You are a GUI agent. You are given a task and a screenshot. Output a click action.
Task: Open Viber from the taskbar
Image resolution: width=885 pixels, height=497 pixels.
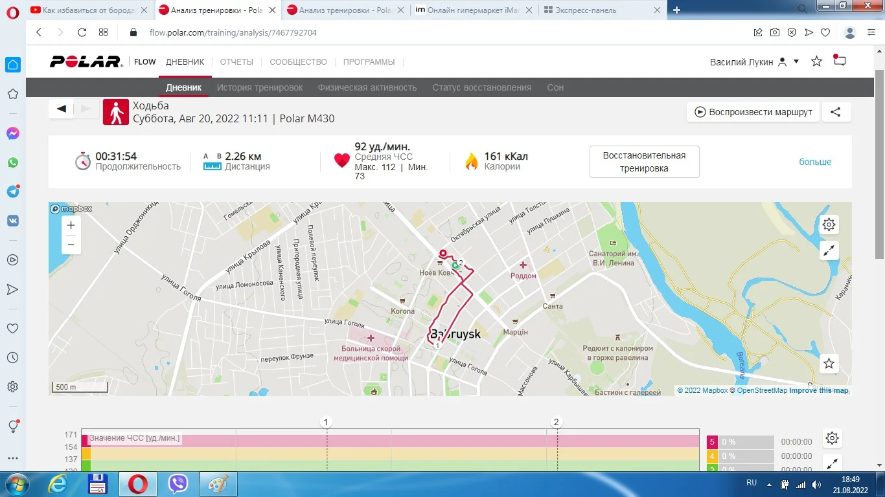click(x=178, y=483)
